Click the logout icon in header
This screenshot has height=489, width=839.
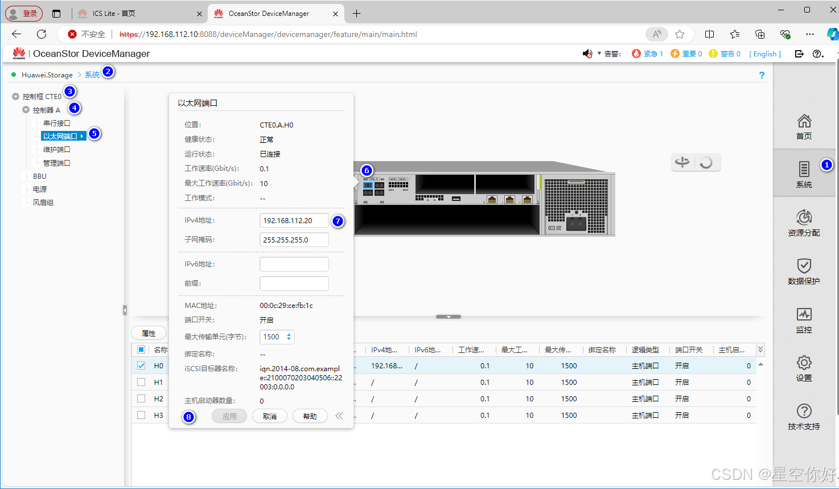pyautogui.click(x=799, y=54)
